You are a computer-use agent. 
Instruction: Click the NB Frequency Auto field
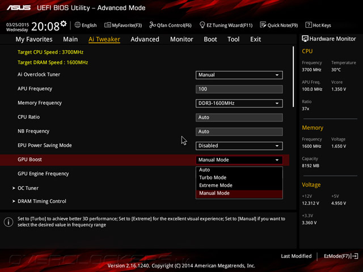[239, 131]
